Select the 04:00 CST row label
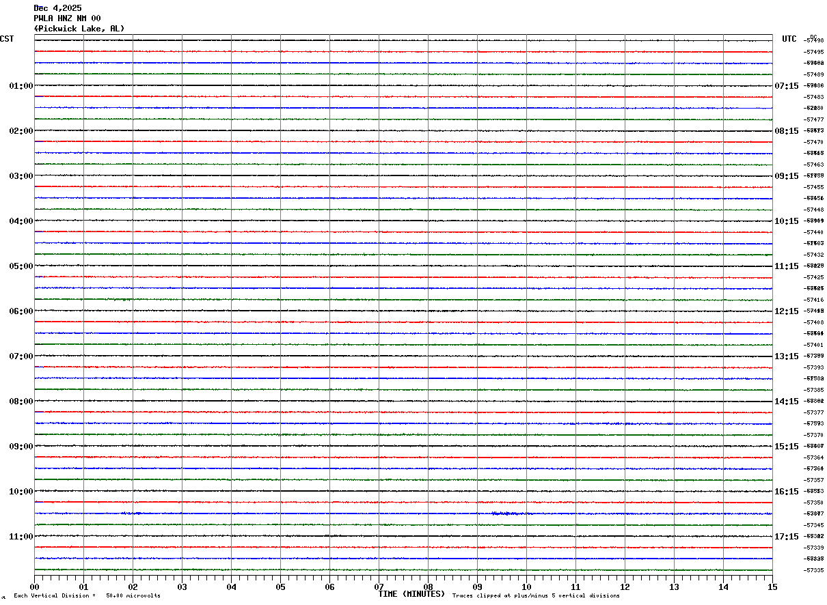 (x=21, y=221)
